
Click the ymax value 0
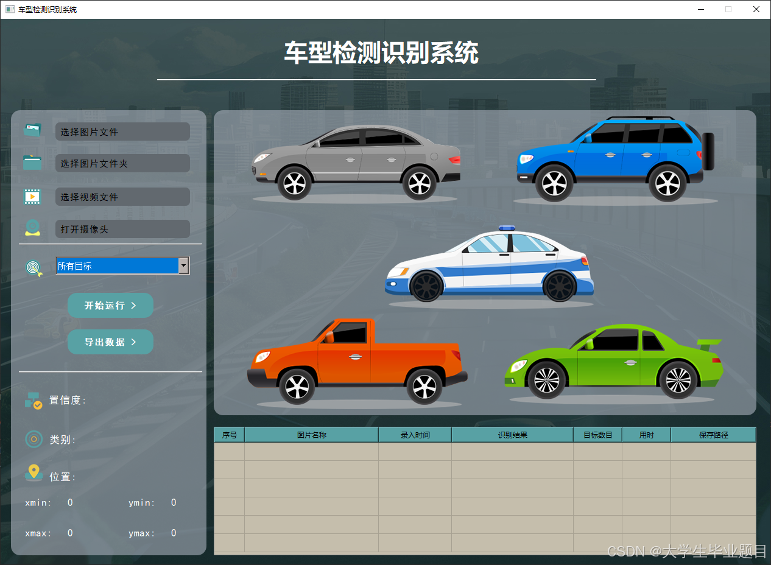(174, 533)
